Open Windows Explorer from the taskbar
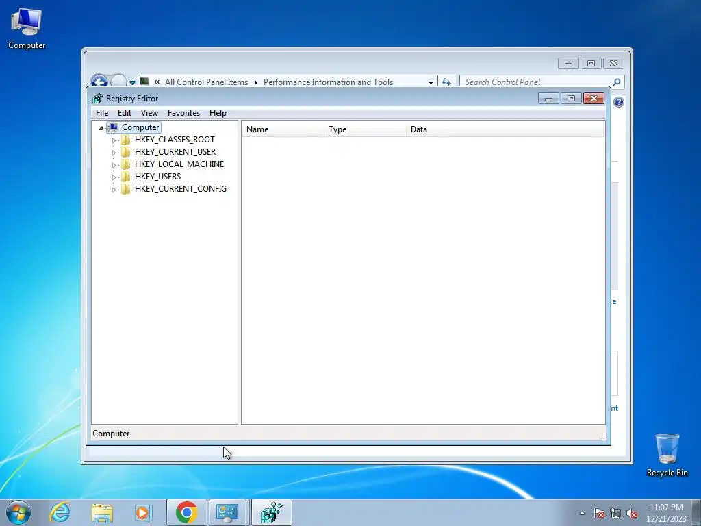 tap(102, 512)
